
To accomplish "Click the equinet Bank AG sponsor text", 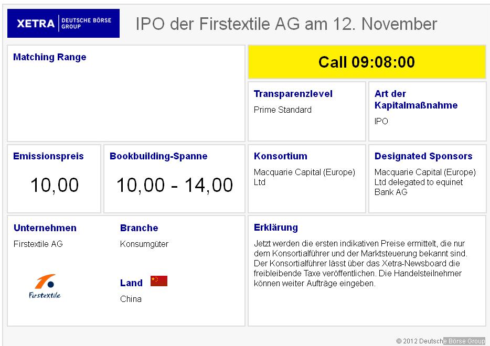I will tap(419, 187).
